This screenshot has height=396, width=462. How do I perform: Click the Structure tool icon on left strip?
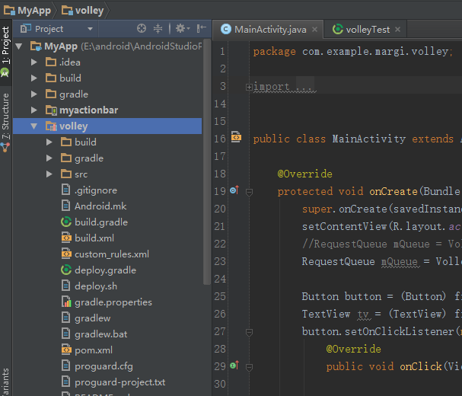coord(5,147)
